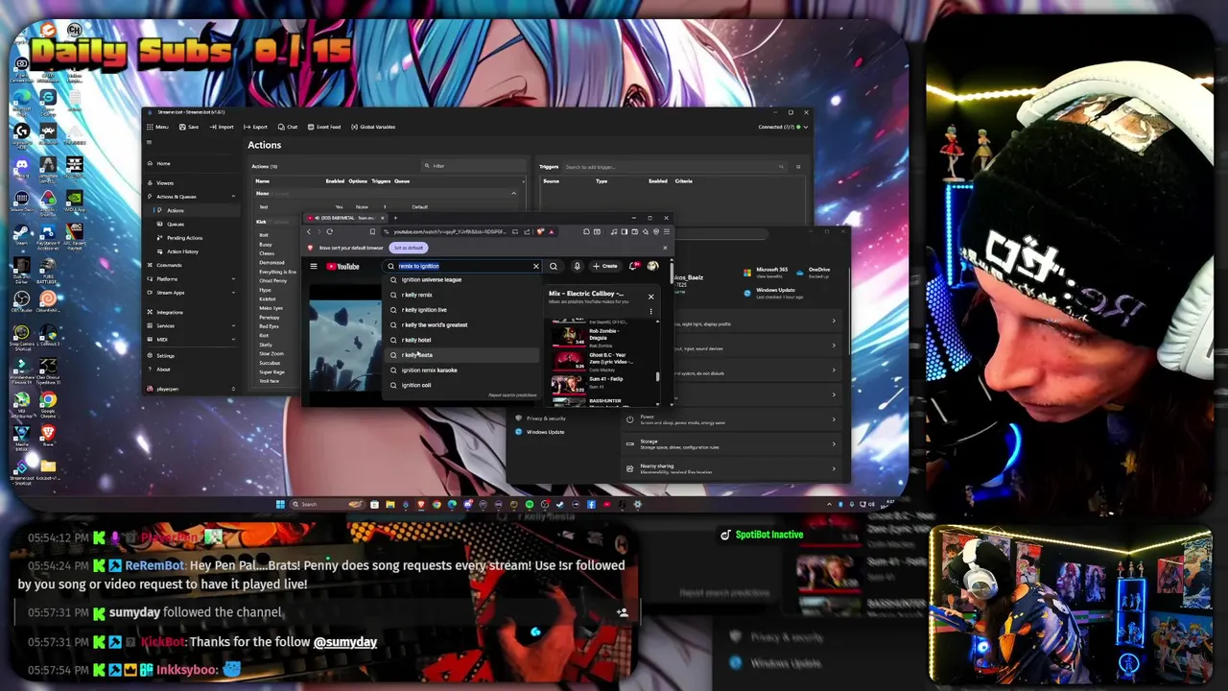The width and height of the screenshot is (1228, 691).
Task: Reload the YouTube page in Brave
Action: click(x=330, y=231)
